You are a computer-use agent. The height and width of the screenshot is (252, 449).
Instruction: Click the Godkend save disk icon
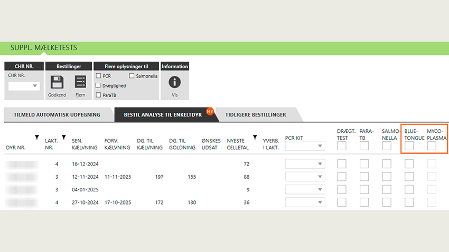[57, 82]
